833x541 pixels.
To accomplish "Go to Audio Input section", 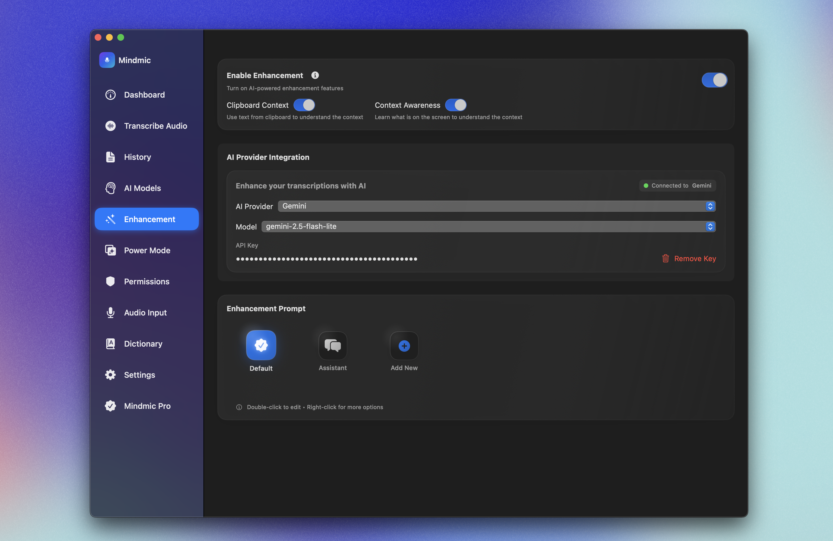I will pyautogui.click(x=147, y=312).
